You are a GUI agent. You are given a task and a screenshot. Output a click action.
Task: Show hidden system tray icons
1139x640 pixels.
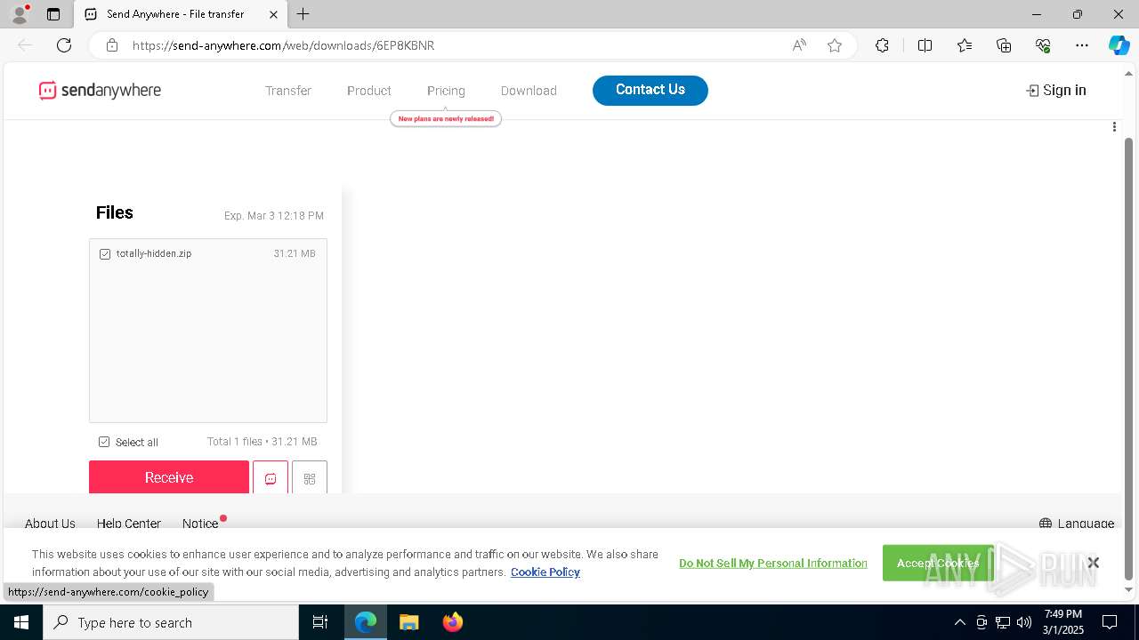[x=959, y=622]
